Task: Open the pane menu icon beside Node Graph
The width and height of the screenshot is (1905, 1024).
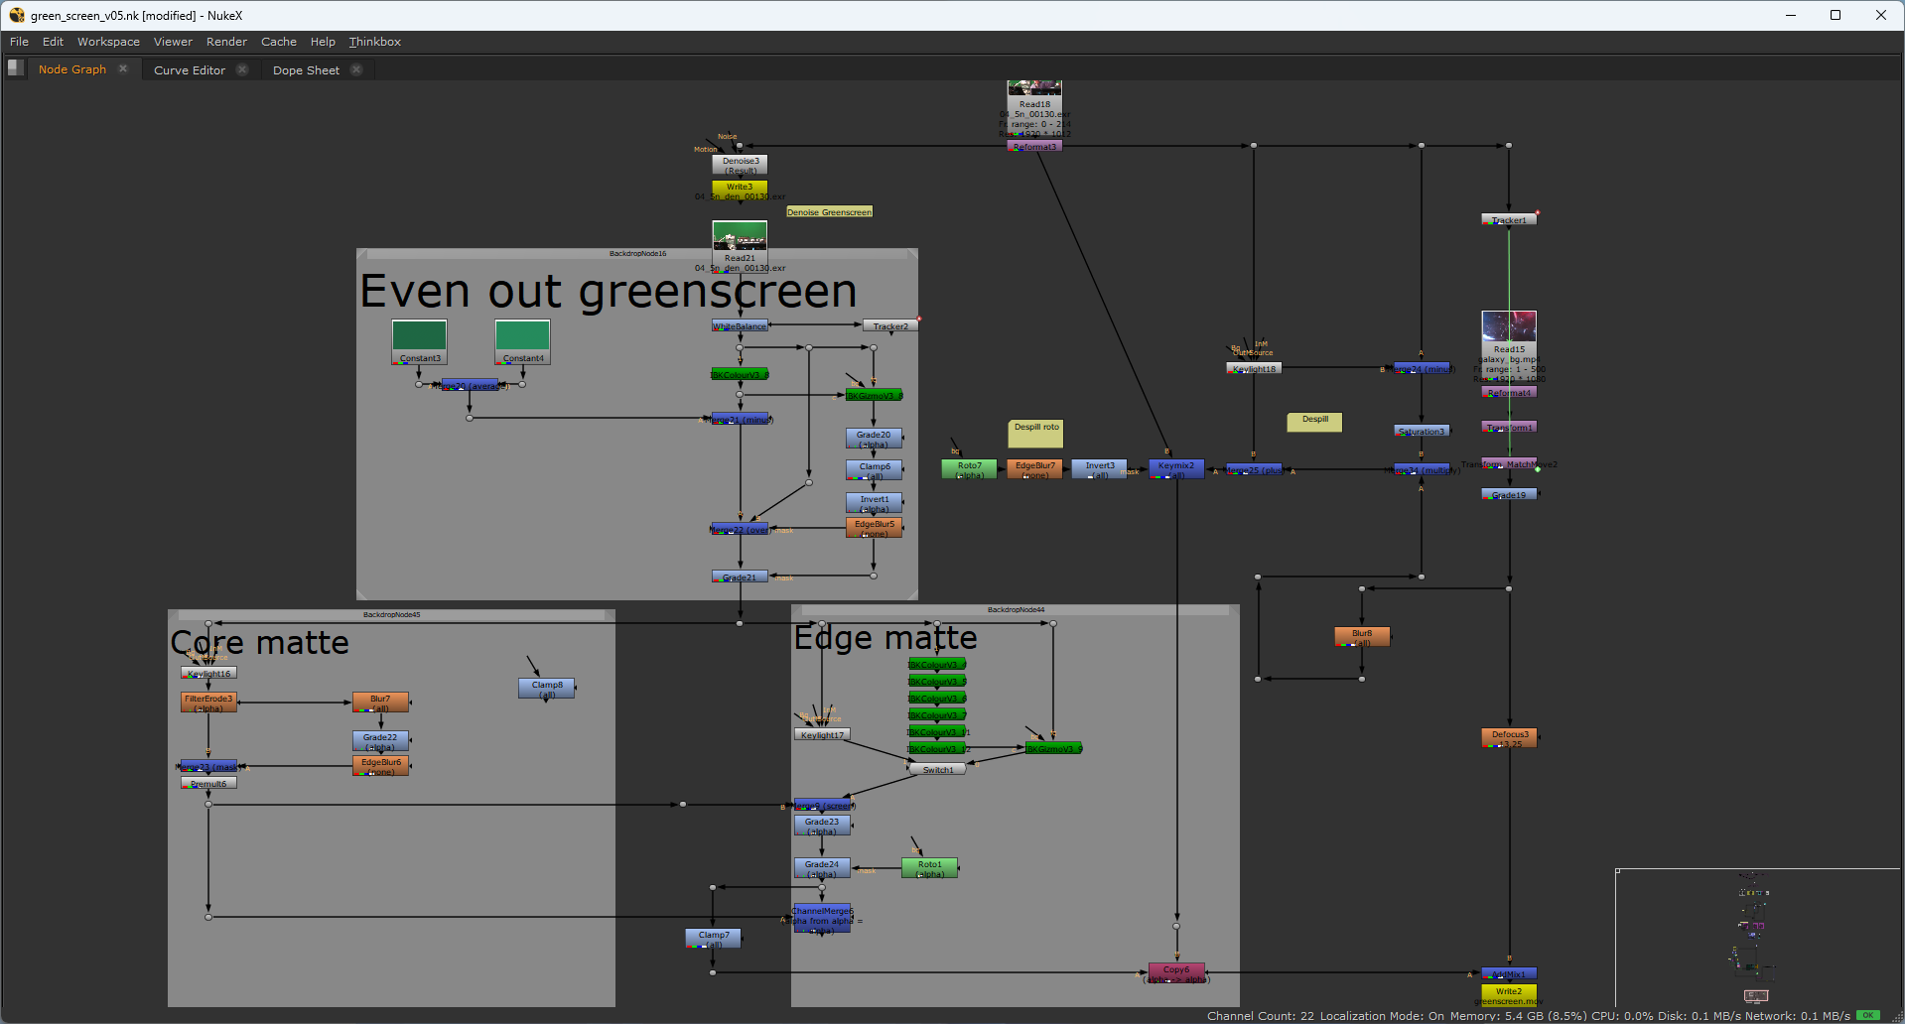Action: tap(15, 68)
